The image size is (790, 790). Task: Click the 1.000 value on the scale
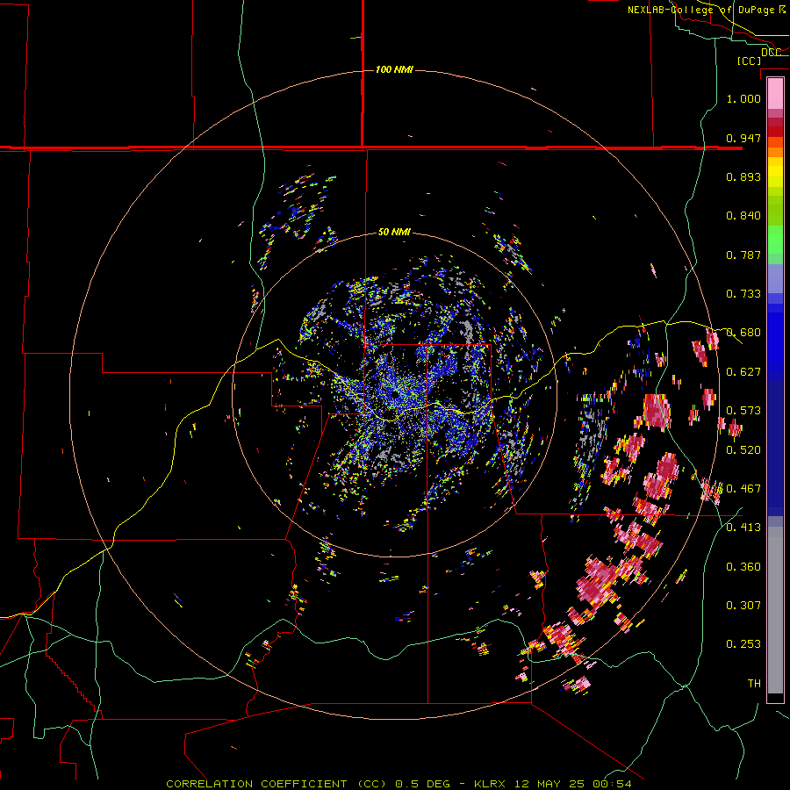click(x=743, y=98)
